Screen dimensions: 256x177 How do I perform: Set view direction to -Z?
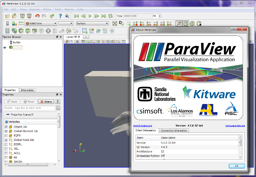point(169,24)
